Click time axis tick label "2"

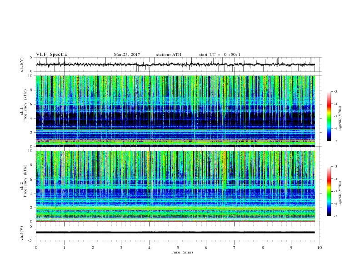[93, 248]
